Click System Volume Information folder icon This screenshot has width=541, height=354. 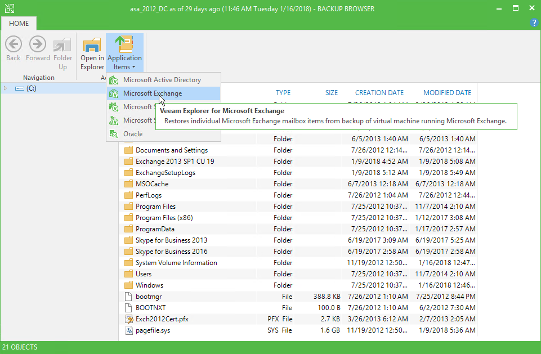128,263
